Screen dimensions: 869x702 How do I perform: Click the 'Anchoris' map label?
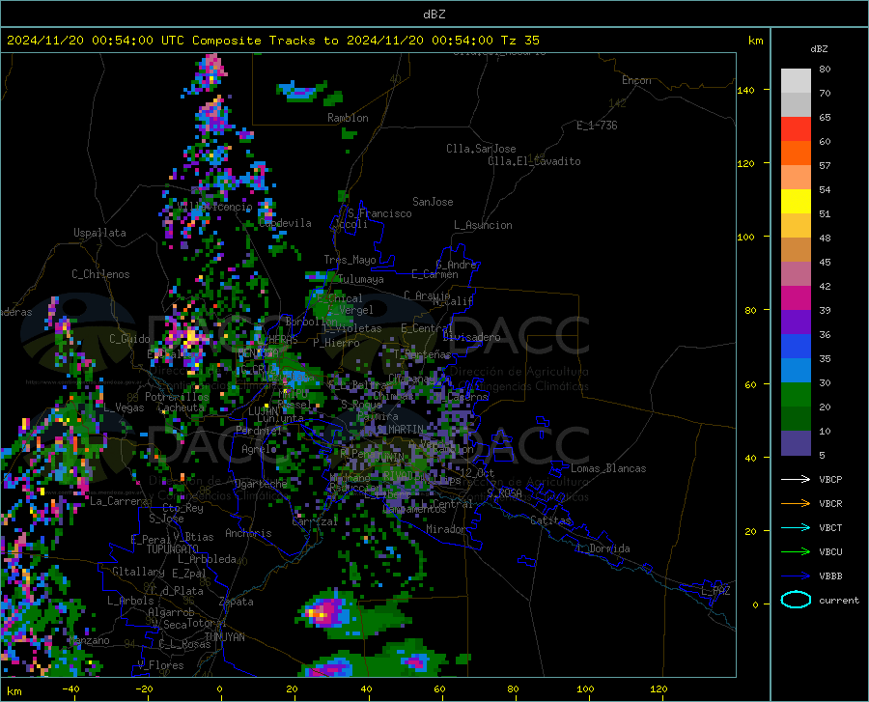(x=248, y=533)
